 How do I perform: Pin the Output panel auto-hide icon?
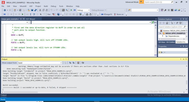183,59
